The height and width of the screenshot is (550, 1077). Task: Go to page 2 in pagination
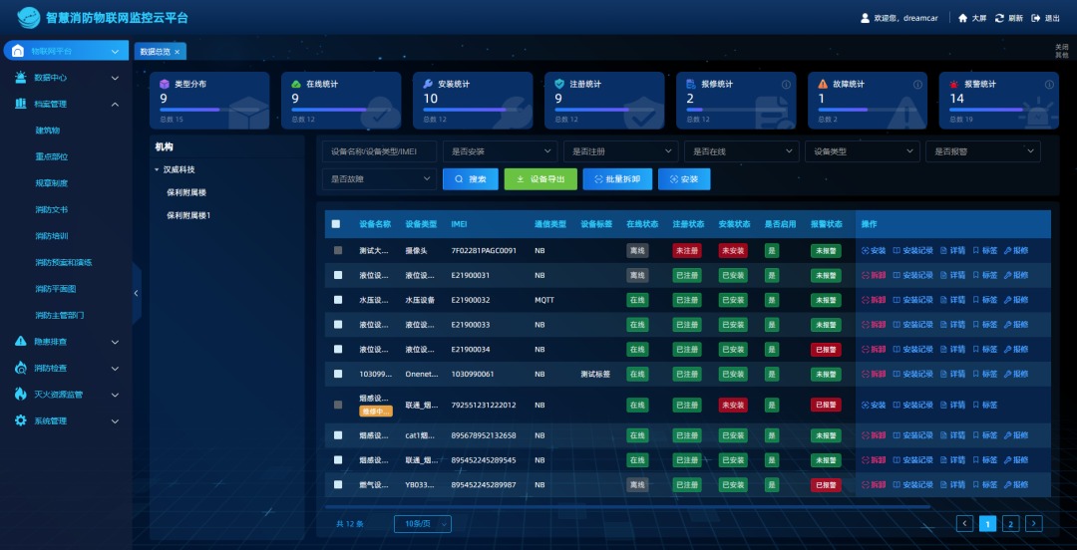[1010, 523]
